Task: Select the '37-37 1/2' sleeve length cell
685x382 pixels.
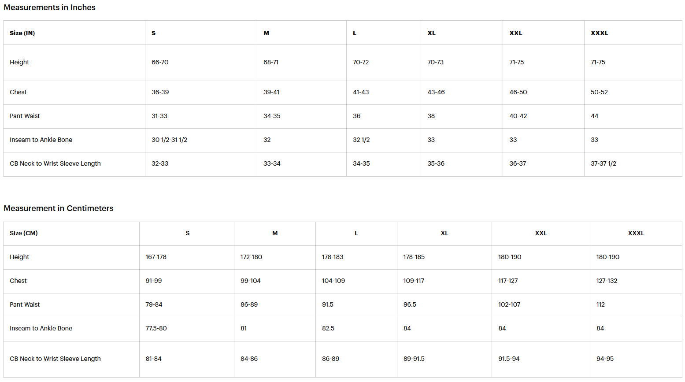Action: (x=633, y=164)
